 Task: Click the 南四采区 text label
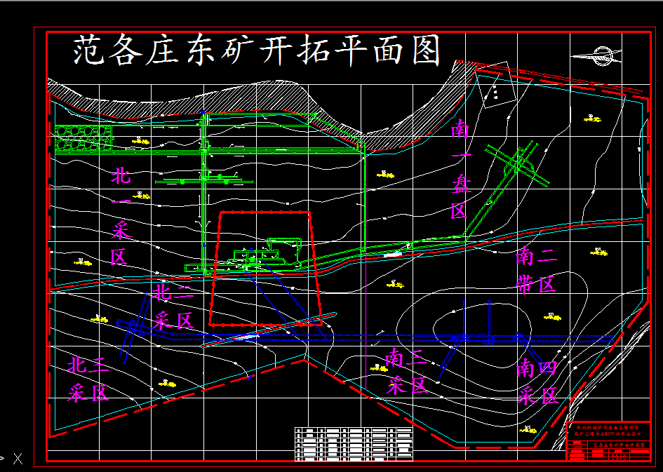[537, 379]
